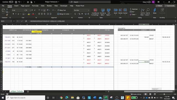The height and width of the screenshot is (100, 177).
Task: Open Conditional Formatting menu
Action: (x=95, y=12)
